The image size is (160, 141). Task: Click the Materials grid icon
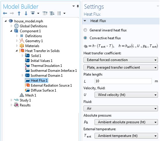click(x=22, y=46)
